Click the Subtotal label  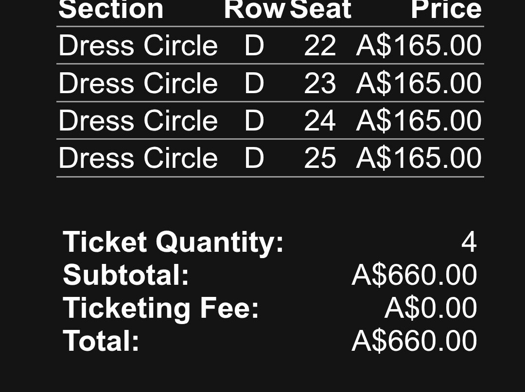(x=126, y=275)
